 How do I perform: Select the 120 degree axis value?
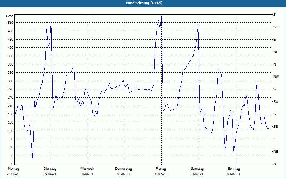pyautogui.click(x=11, y=131)
